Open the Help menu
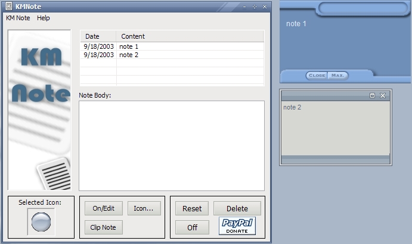The height and width of the screenshot is (244, 412). pyautogui.click(x=44, y=18)
